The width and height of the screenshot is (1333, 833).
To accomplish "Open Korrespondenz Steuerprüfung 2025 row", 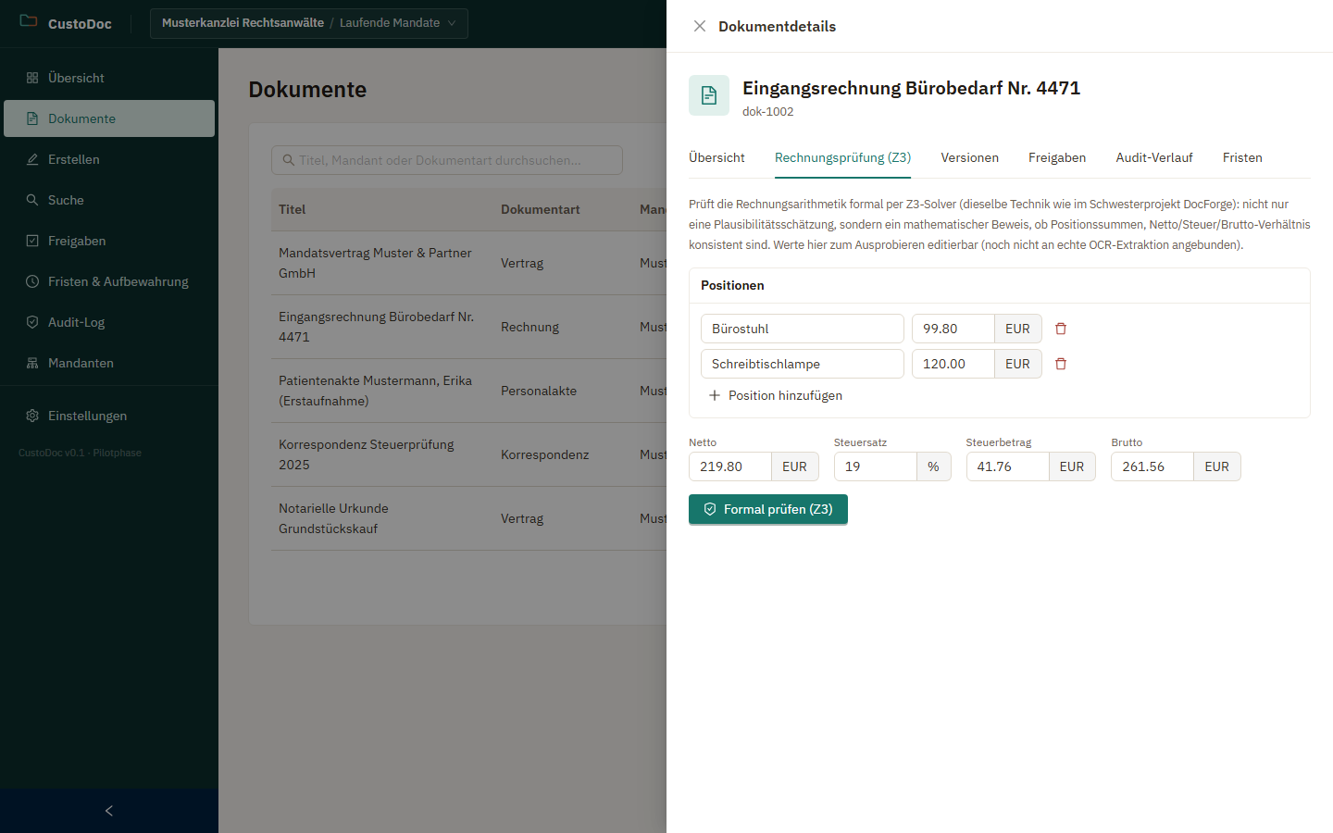I will [468, 454].
